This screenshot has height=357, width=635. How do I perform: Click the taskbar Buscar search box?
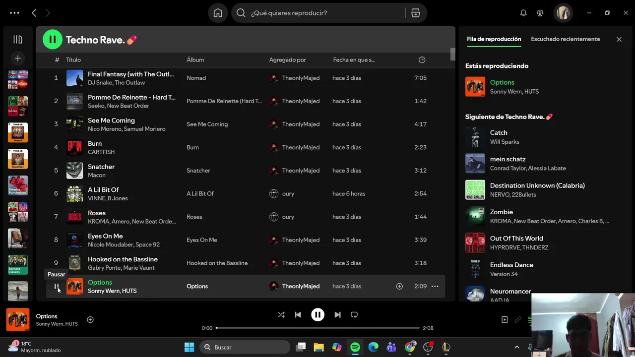(244, 347)
